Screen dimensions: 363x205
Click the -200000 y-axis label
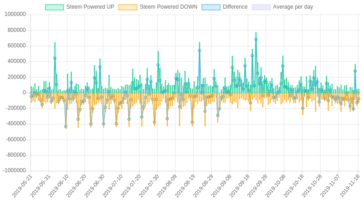click(15, 108)
